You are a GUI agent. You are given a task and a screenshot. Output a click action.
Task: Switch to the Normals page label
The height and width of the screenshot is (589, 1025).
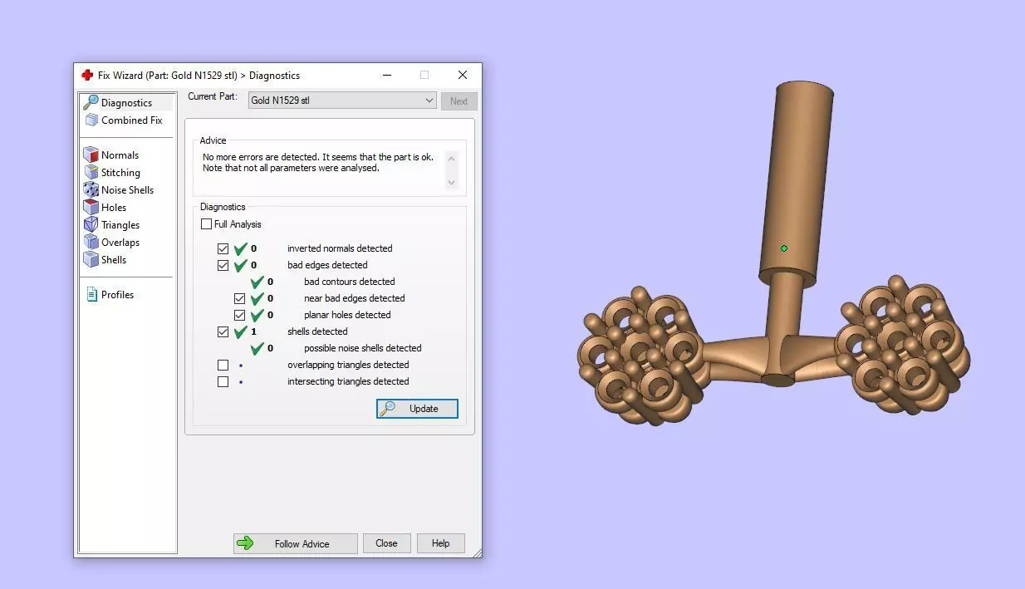click(x=120, y=155)
